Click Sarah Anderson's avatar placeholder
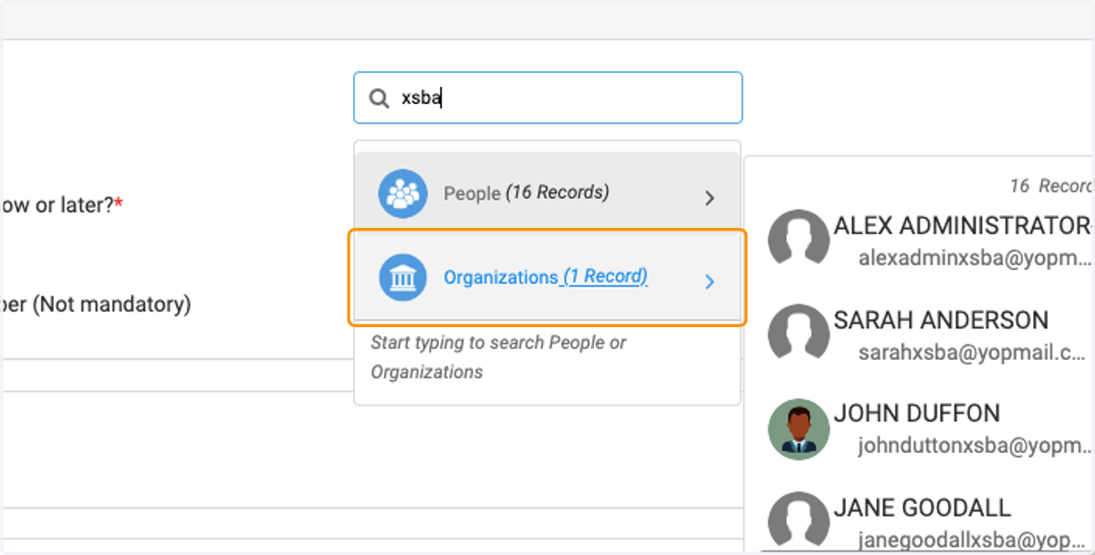1095x555 pixels. coord(798,333)
